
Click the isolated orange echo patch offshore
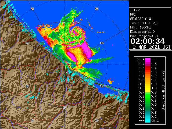click(110, 81)
